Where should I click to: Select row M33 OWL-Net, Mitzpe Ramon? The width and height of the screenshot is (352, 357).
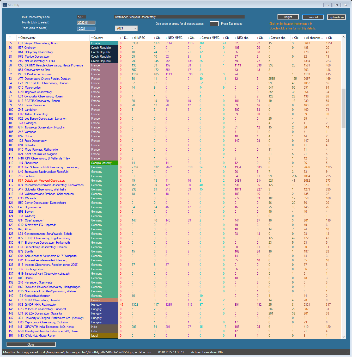click(173, 336)
